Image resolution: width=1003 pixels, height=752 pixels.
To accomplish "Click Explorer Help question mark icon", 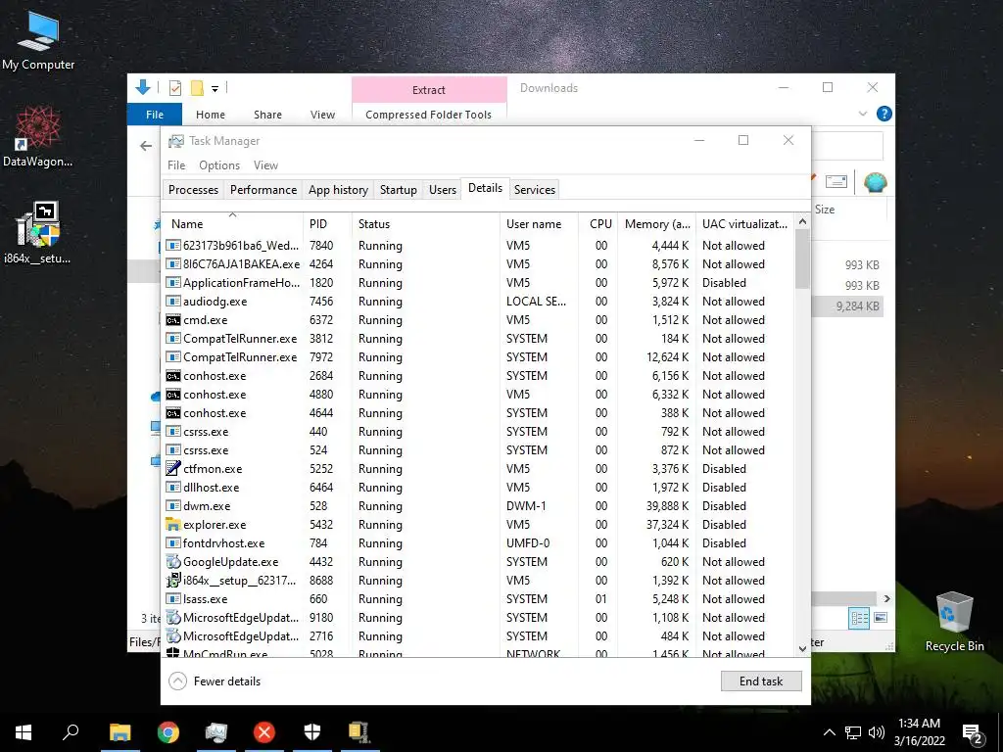I will pos(884,114).
